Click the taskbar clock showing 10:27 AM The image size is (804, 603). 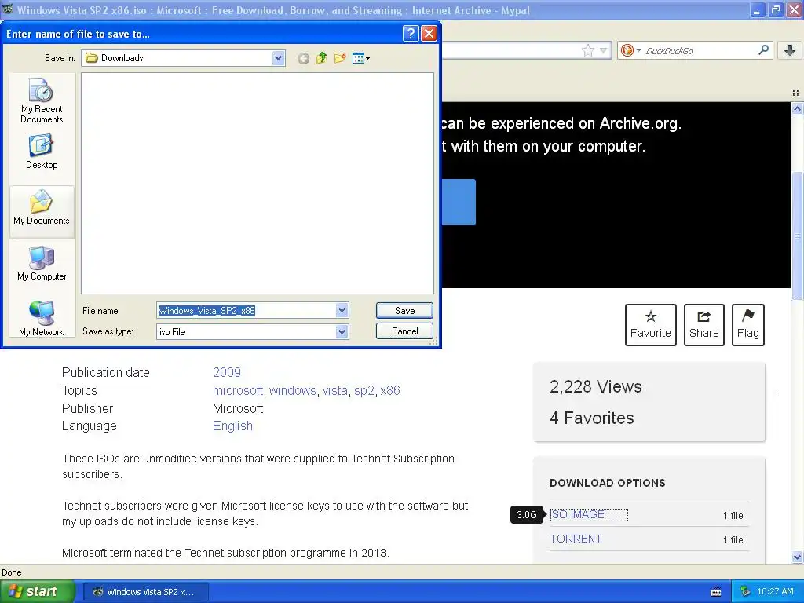(775, 592)
